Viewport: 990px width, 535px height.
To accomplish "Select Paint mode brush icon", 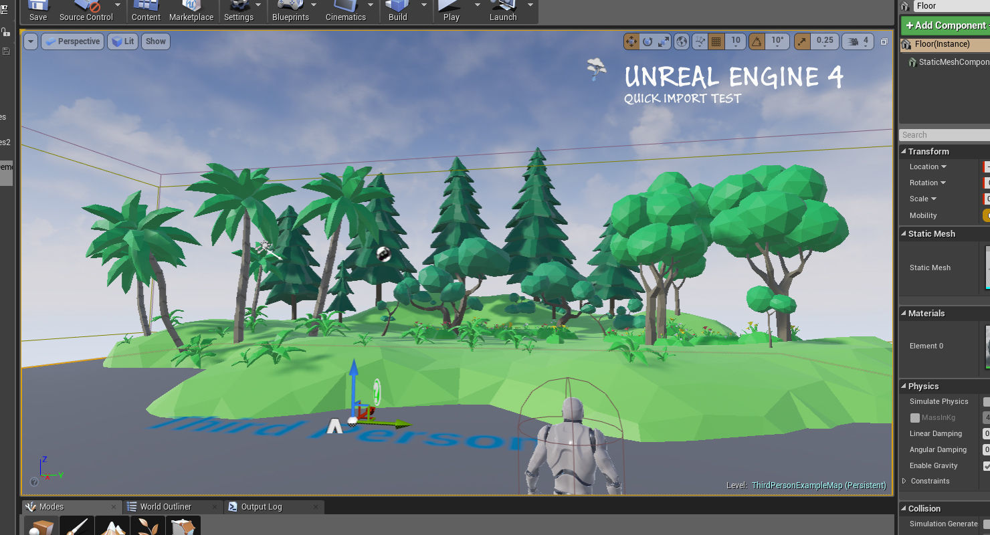I will 76,526.
